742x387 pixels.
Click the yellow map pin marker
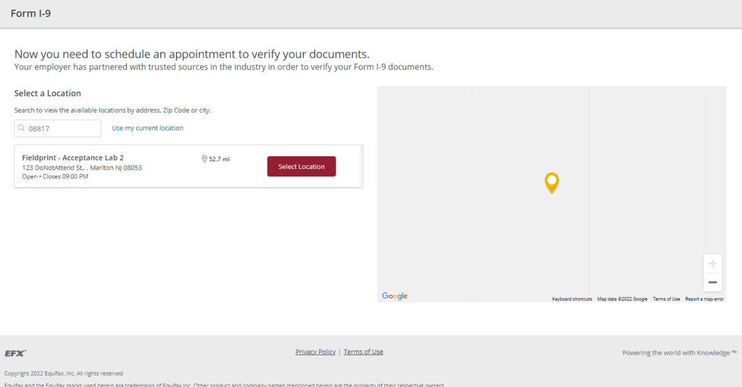click(551, 183)
